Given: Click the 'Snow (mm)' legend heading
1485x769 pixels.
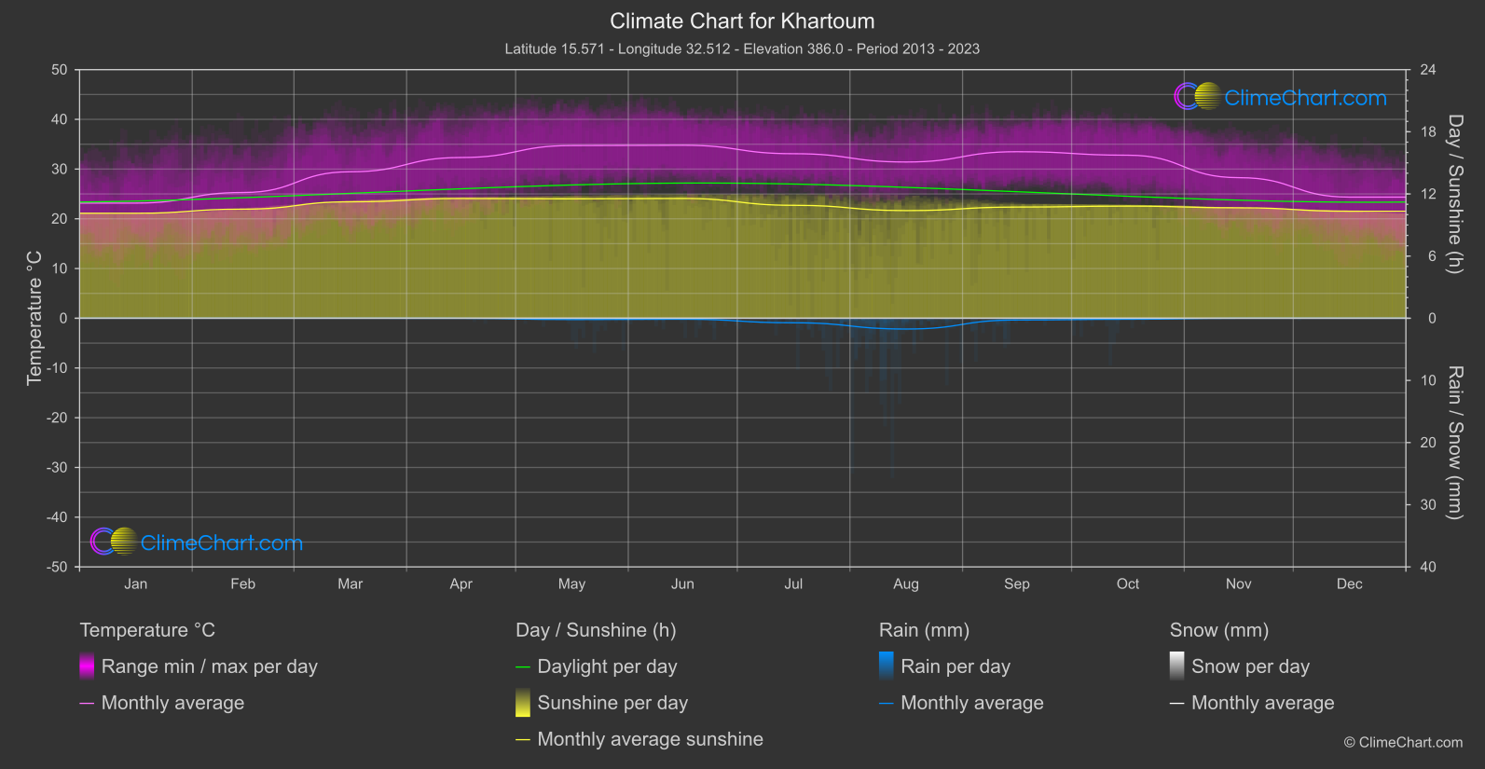Looking at the screenshot, I should pos(1219,630).
